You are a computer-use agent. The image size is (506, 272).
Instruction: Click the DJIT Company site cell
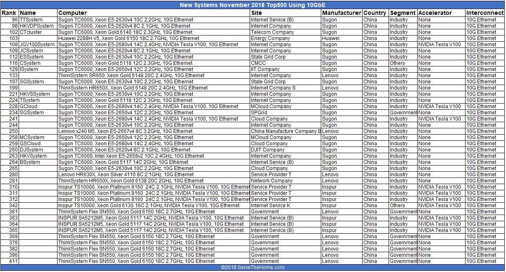(x=286, y=150)
